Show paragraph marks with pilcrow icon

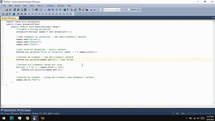point(60,10)
